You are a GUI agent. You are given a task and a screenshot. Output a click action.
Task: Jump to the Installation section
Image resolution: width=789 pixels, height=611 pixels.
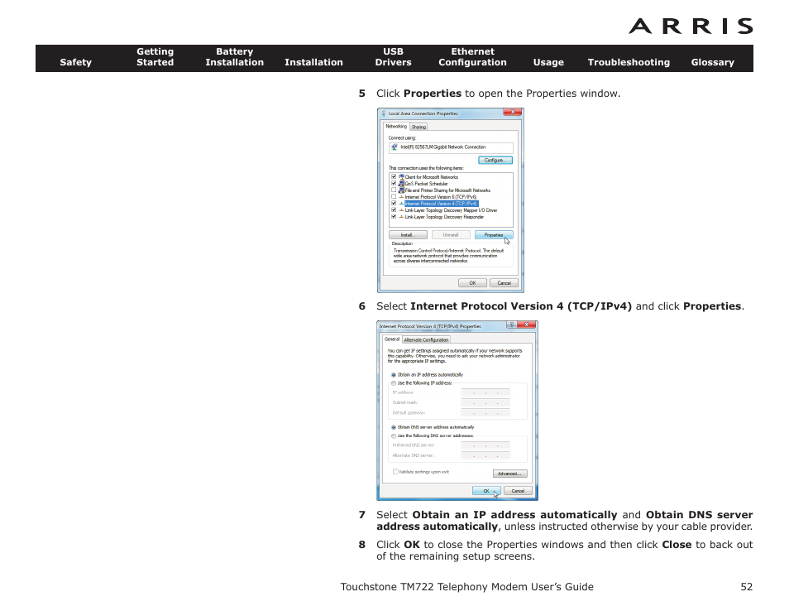tap(313, 62)
